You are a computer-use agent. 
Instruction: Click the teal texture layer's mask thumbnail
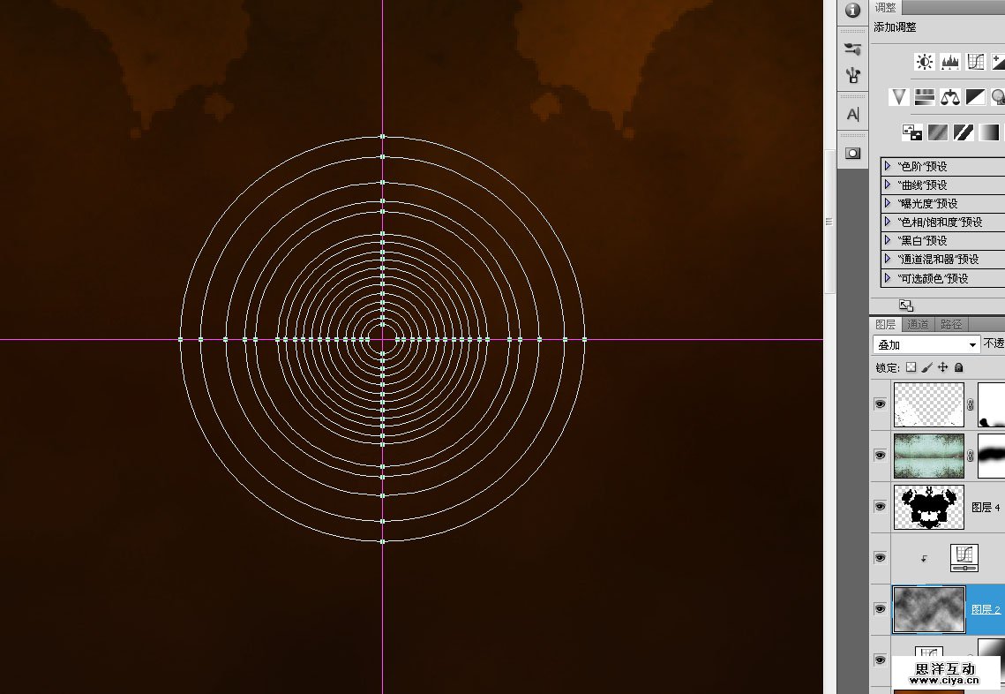pyautogui.click(x=992, y=456)
